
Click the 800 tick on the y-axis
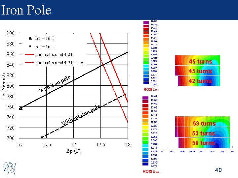point(11,86)
